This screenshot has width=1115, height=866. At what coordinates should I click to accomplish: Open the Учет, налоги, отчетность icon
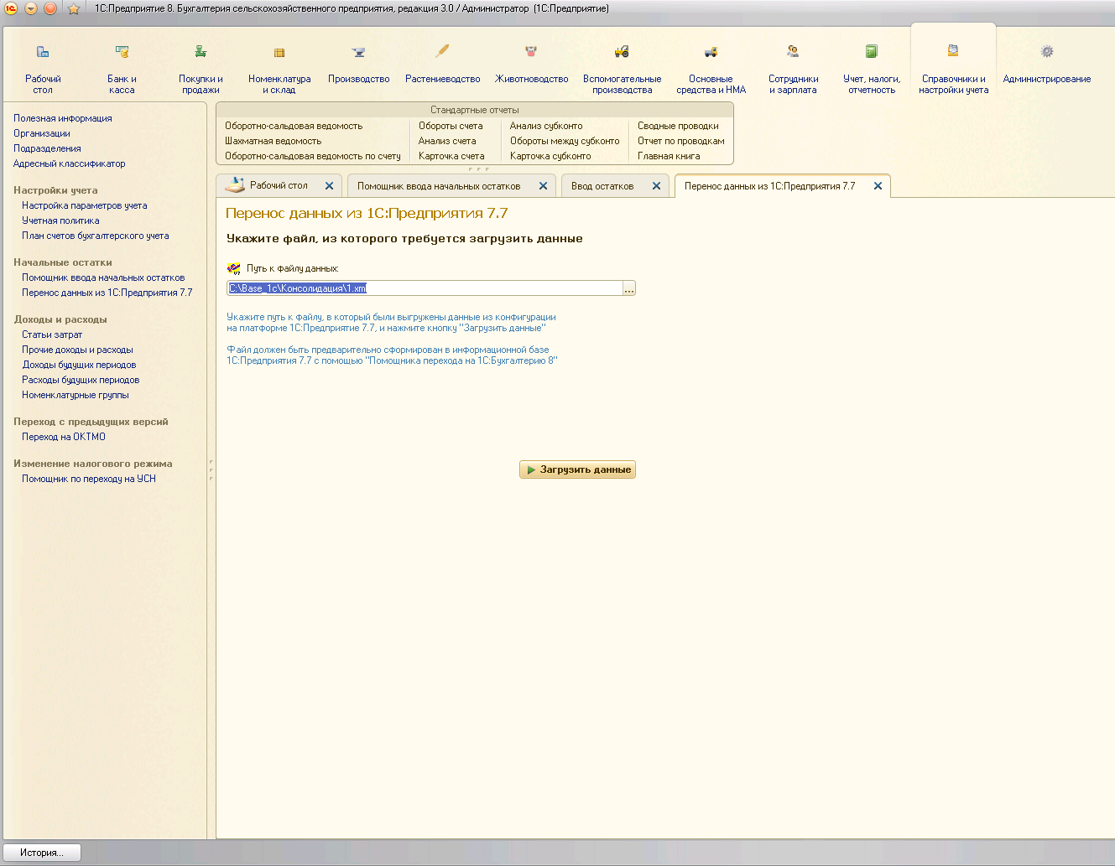pyautogui.click(x=872, y=52)
